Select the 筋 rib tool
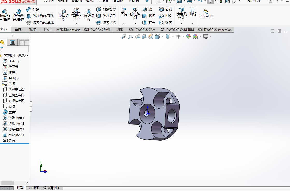 coord(147,9)
